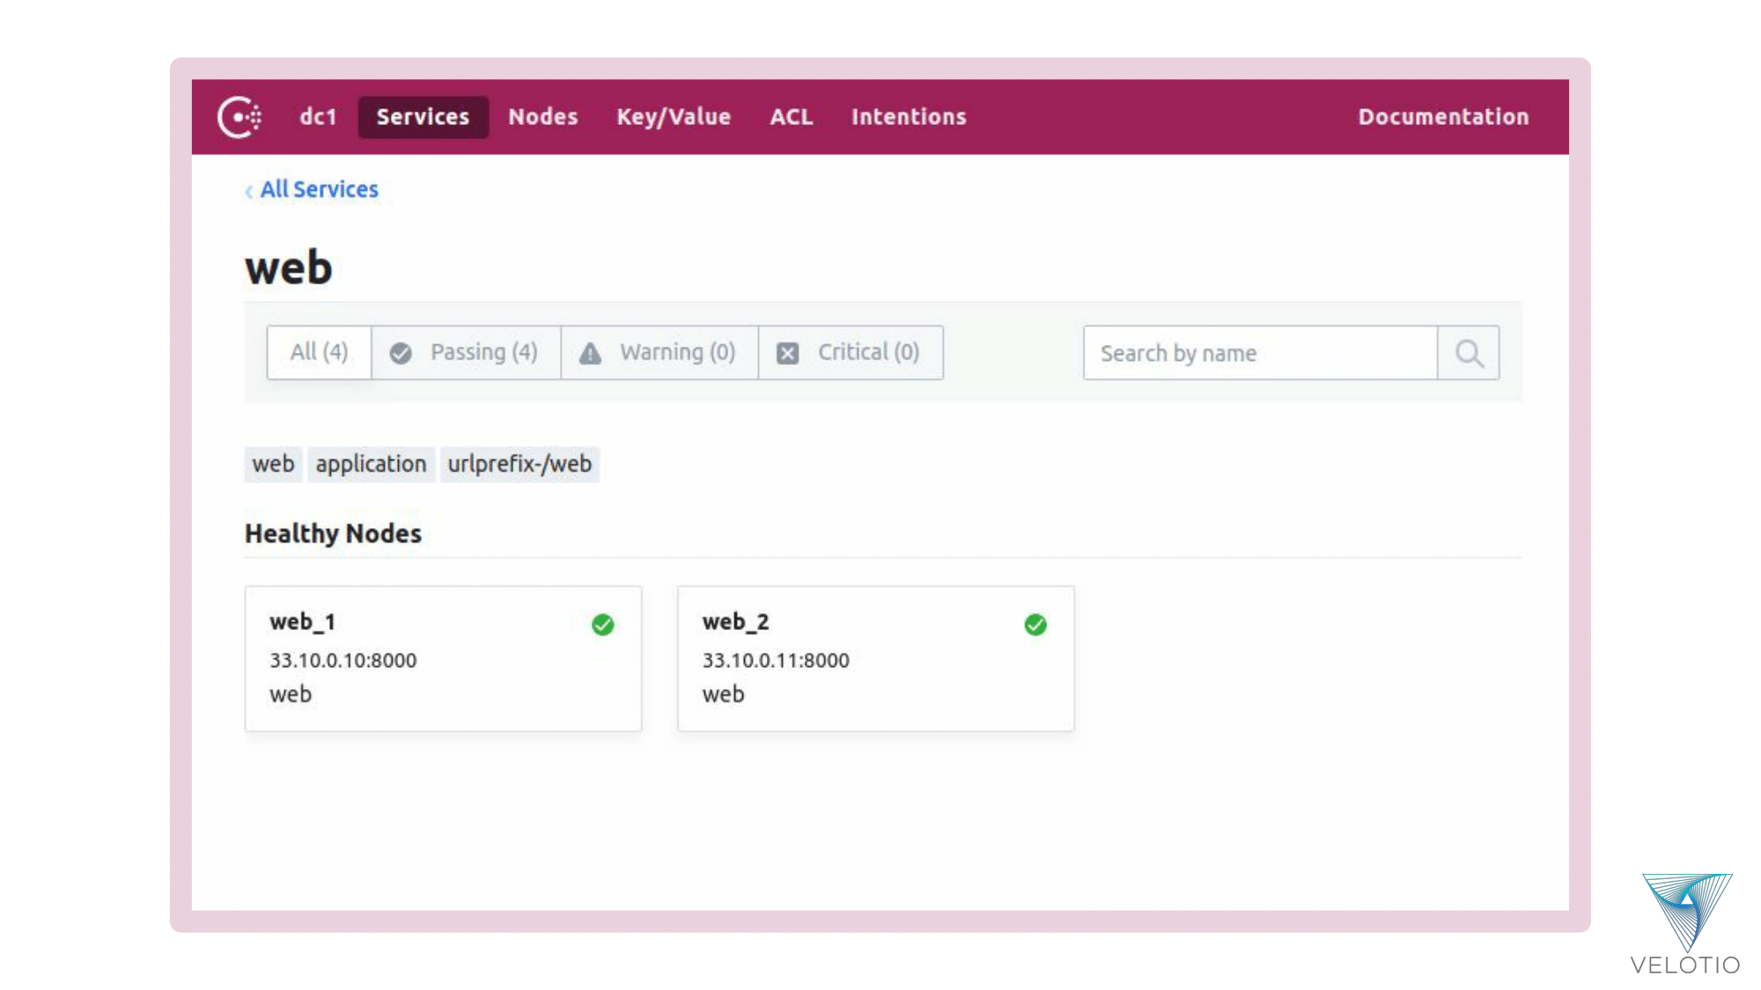Click the green health check icon on web_1
The height and width of the screenshot is (990, 1761).
(x=602, y=625)
